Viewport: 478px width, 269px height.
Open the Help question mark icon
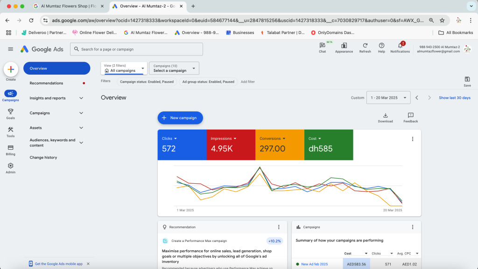tap(381, 48)
